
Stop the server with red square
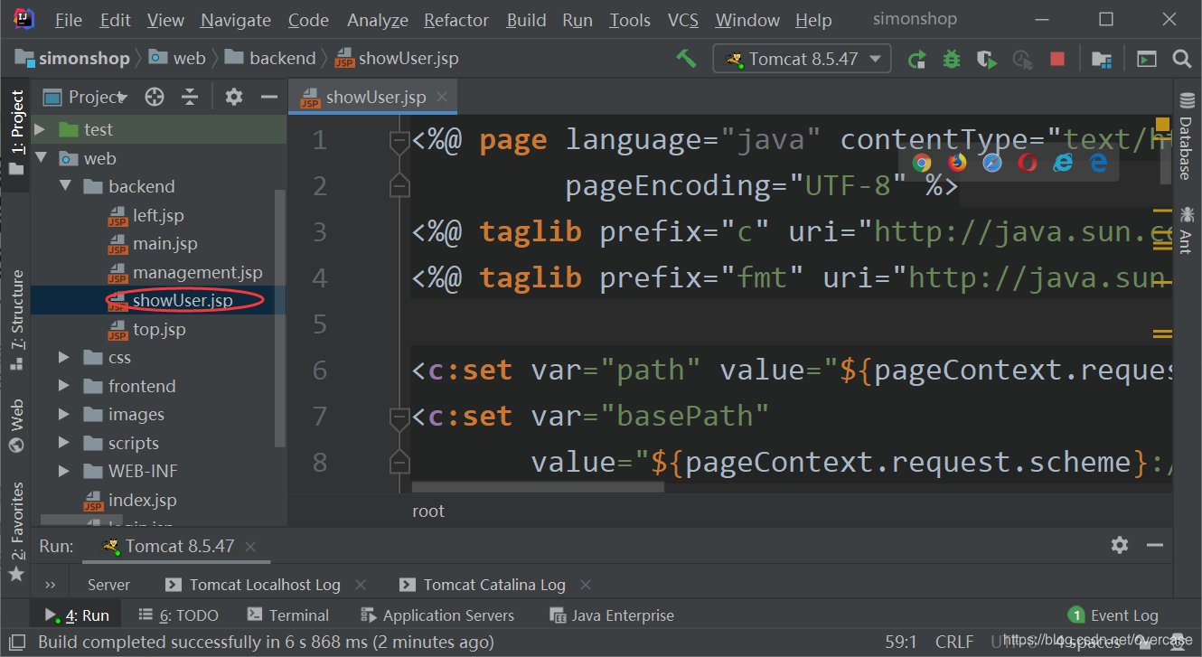point(1057,60)
